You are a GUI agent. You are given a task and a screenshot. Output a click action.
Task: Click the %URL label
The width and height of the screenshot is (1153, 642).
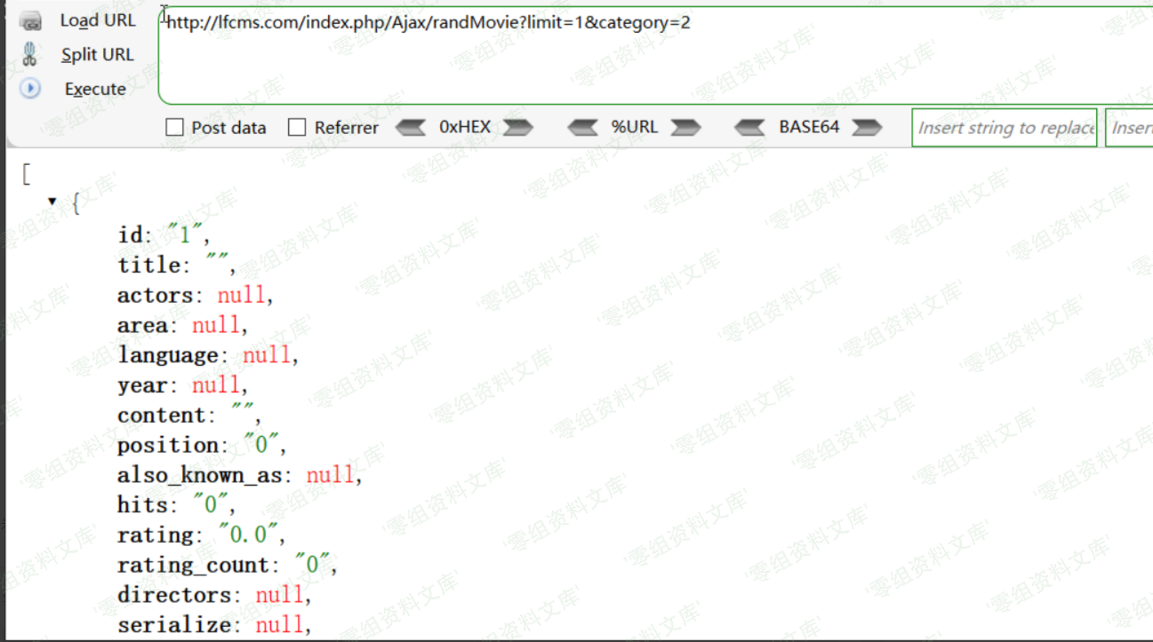(x=634, y=127)
